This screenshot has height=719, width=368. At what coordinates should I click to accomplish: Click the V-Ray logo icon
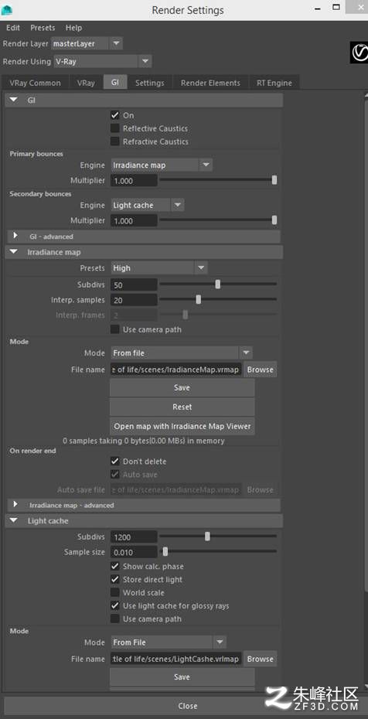coord(359,53)
